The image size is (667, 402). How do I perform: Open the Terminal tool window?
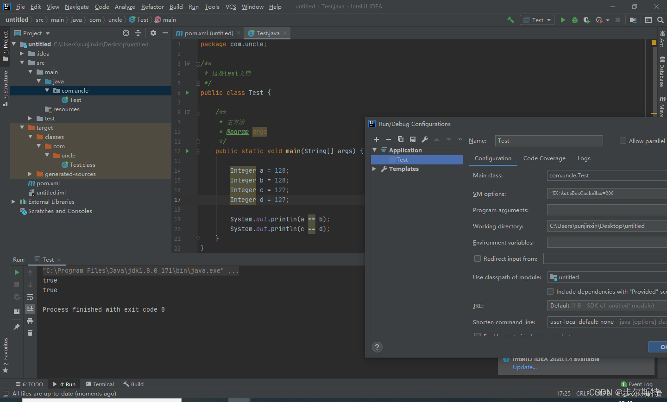[100, 384]
